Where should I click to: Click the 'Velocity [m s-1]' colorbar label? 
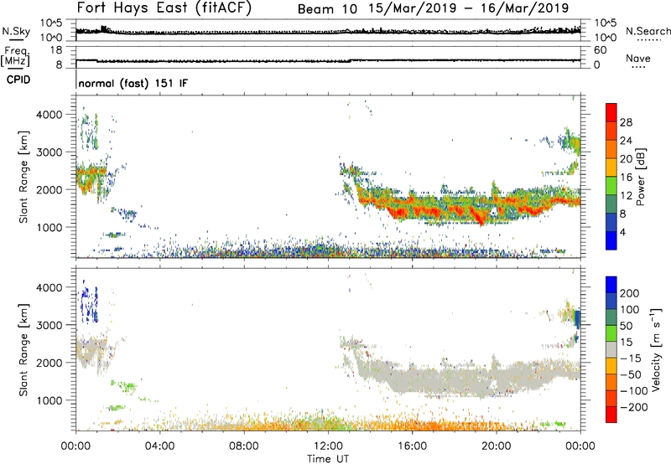coord(656,350)
